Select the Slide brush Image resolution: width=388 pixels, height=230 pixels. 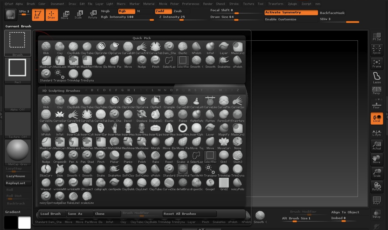click(60, 170)
